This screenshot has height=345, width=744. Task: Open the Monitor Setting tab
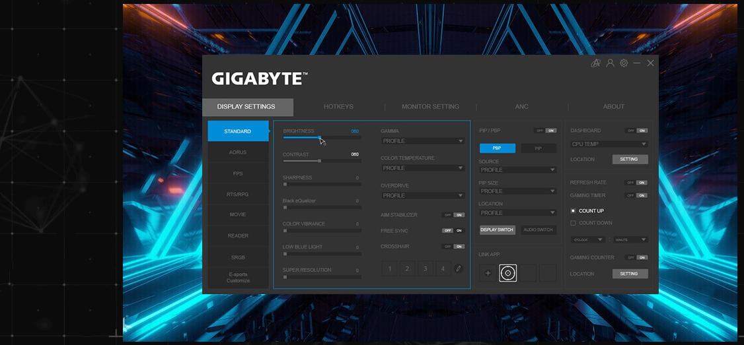point(430,107)
